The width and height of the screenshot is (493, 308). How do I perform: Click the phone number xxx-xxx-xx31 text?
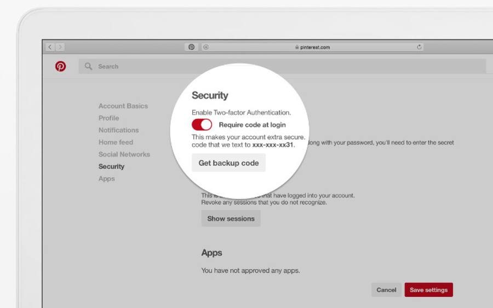coord(273,145)
